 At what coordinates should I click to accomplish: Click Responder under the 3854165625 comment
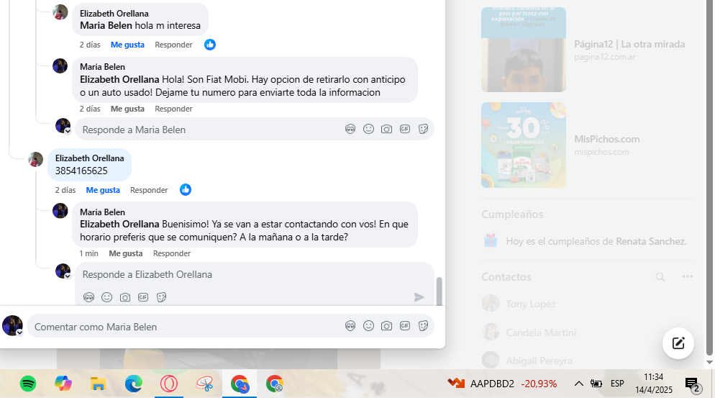click(x=149, y=190)
